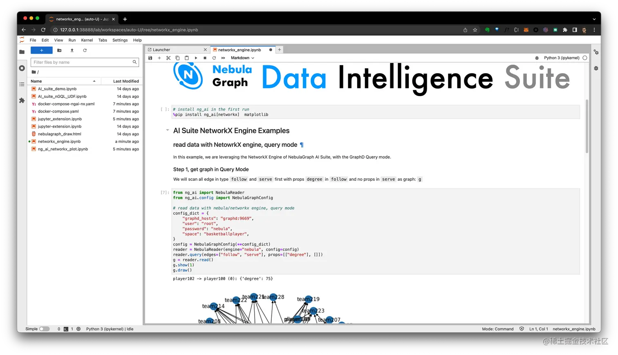618x355 pixels.
Task: Open the Debugger panel in the right sidebar
Action: click(596, 68)
